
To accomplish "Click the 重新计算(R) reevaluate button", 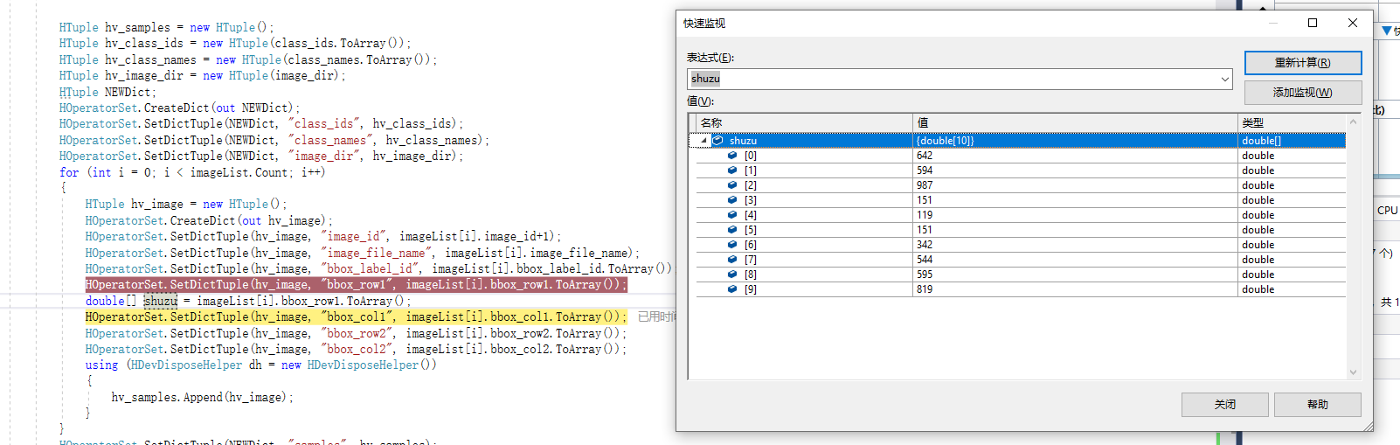I will (x=1302, y=63).
